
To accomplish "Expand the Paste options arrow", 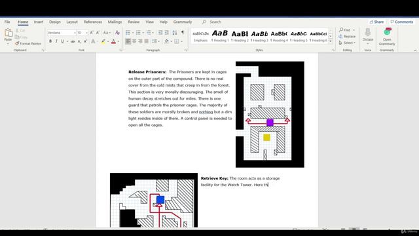I will [8, 44].
